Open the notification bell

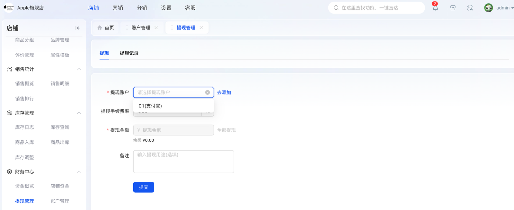click(435, 8)
